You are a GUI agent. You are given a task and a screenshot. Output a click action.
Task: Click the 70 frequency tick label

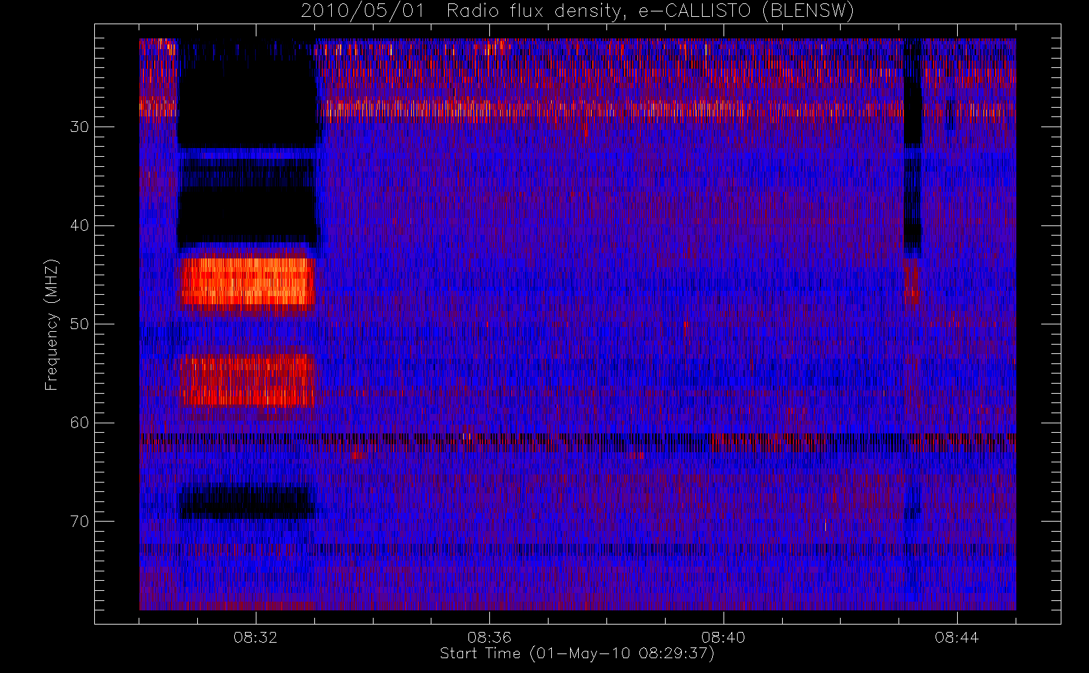(x=79, y=522)
